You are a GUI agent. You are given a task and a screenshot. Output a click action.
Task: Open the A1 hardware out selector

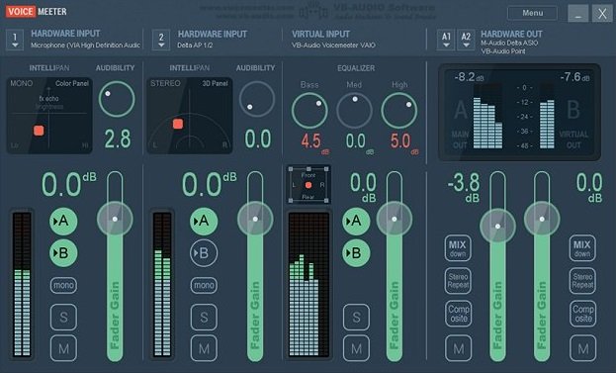coord(446,40)
